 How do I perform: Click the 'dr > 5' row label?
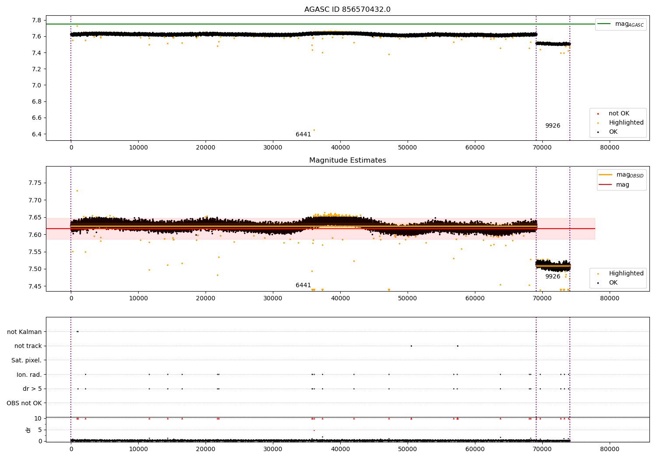click(32, 389)
